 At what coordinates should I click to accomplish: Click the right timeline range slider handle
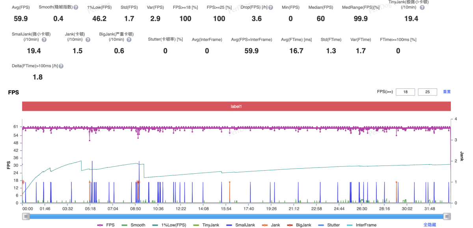pyautogui.click(x=447, y=216)
